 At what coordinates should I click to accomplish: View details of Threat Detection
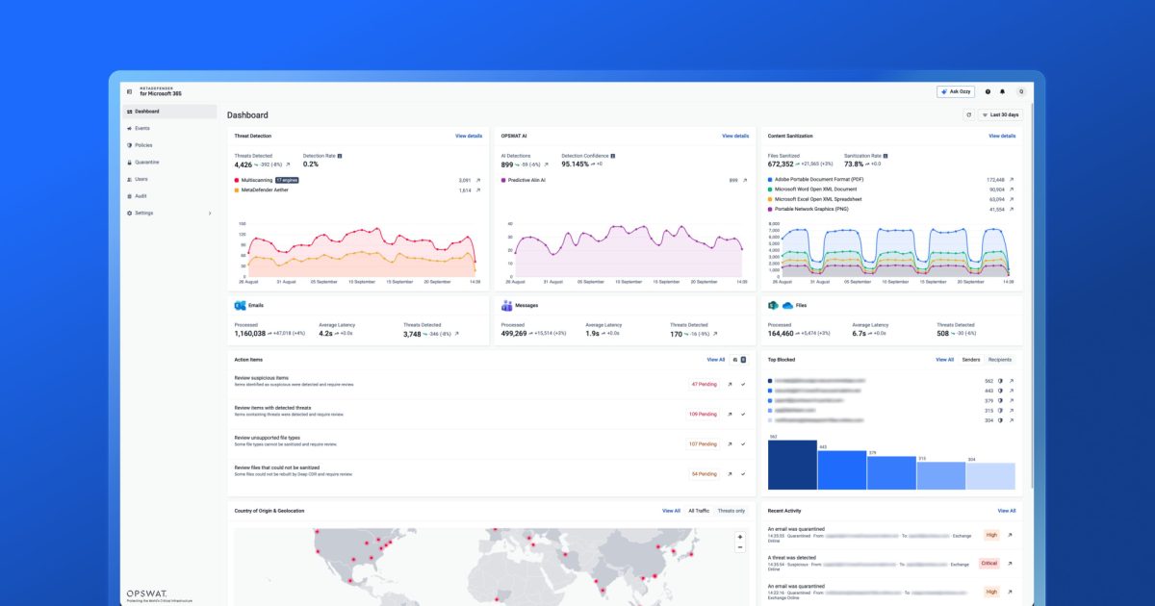469,136
